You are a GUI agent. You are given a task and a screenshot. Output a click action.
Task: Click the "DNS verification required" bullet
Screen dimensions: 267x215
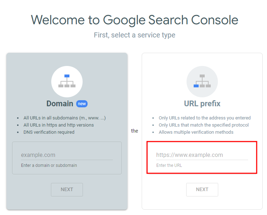[x=49, y=132]
